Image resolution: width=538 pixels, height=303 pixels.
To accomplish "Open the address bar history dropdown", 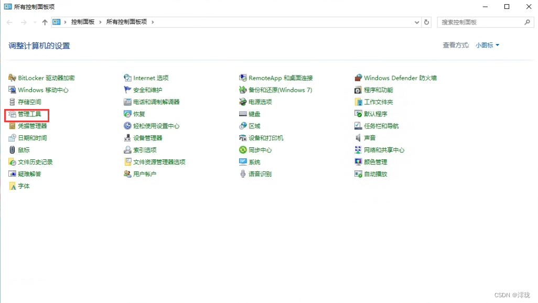I will (417, 22).
